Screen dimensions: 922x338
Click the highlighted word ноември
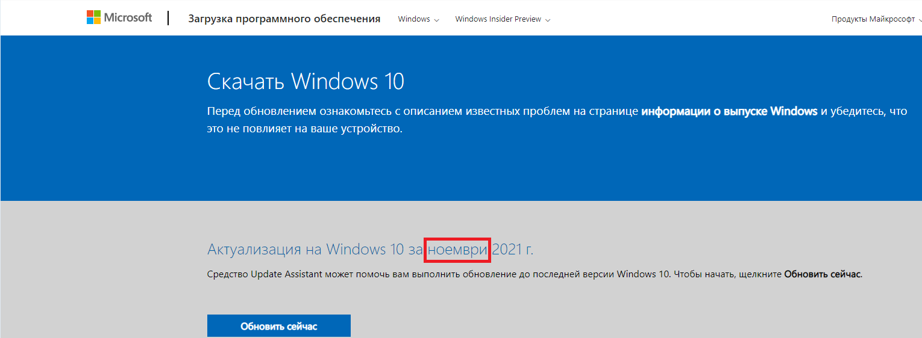tap(457, 249)
